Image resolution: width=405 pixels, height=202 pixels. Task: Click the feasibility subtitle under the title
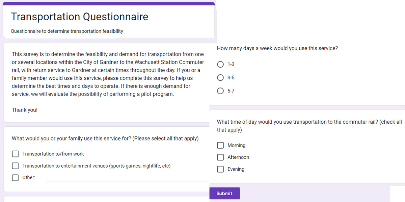click(x=67, y=31)
